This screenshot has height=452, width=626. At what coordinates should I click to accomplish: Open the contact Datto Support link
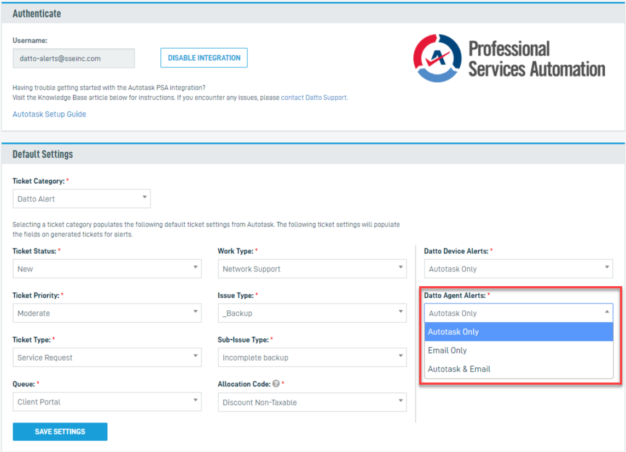[x=314, y=97]
